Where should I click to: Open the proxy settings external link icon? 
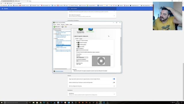114,86
